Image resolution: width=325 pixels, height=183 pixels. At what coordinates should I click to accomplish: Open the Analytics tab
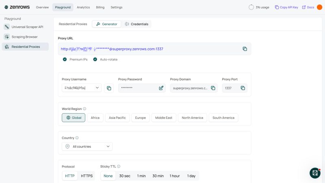[83, 7]
